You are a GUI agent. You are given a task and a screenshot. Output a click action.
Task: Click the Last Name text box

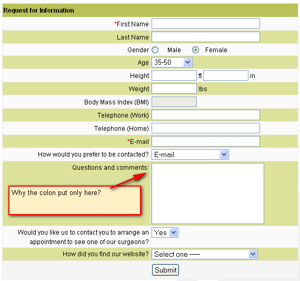click(x=206, y=37)
